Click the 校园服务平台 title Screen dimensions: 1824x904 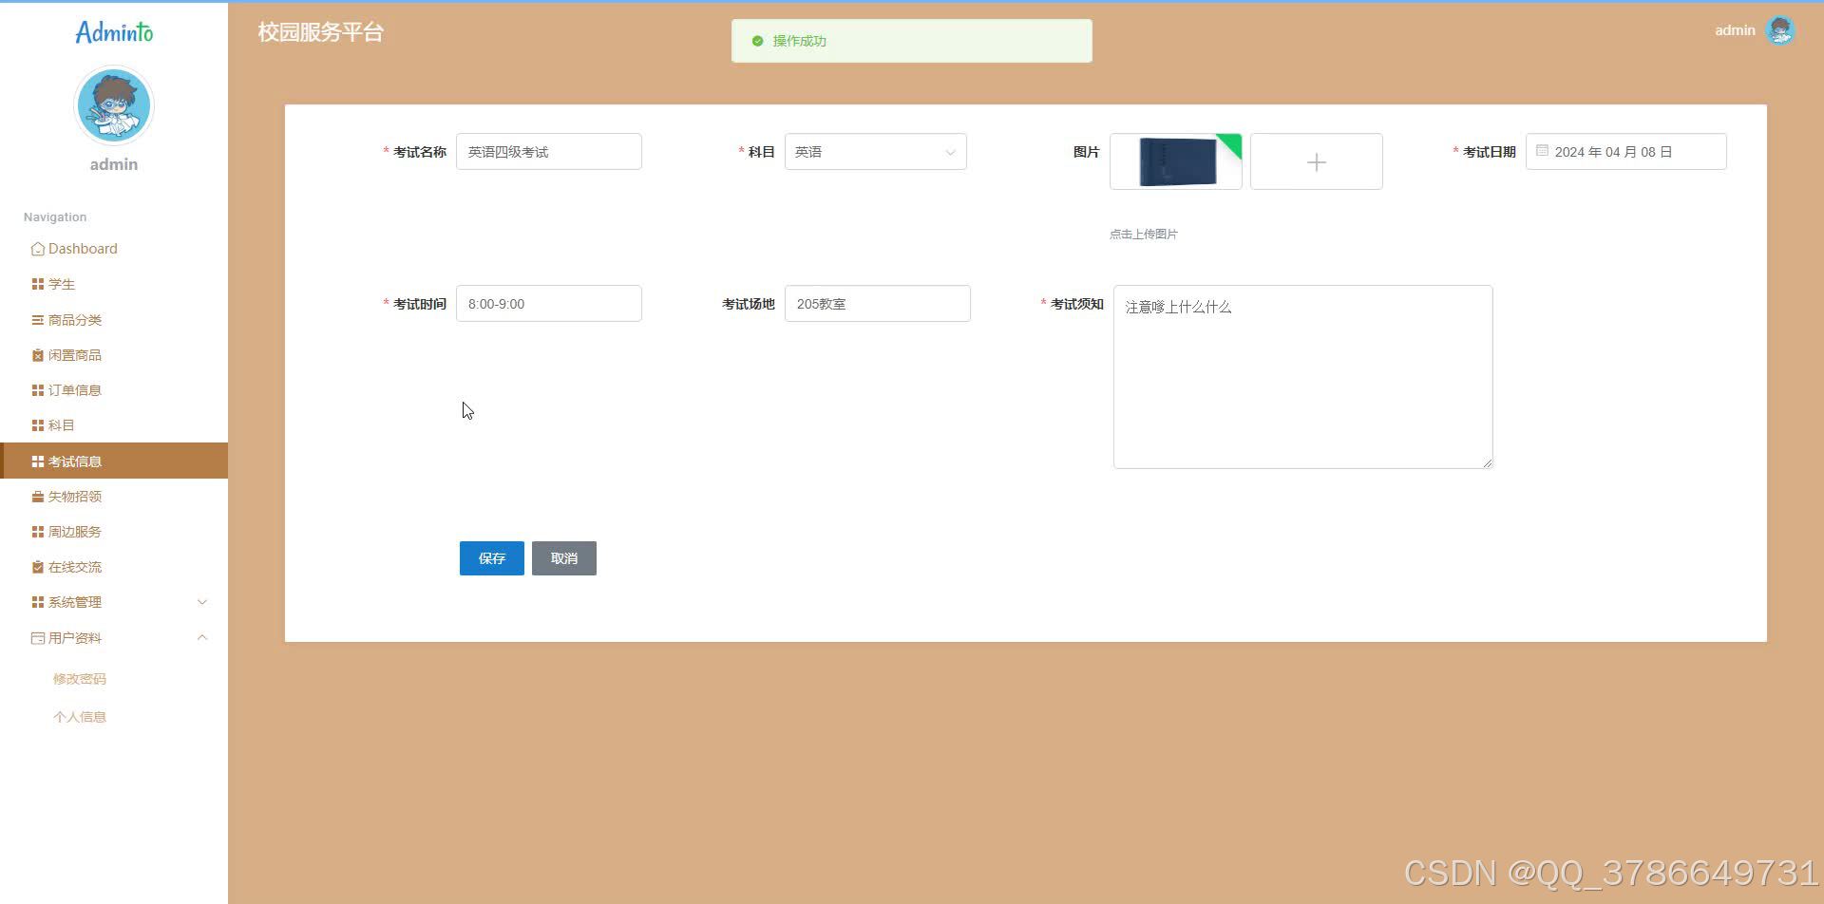click(321, 32)
